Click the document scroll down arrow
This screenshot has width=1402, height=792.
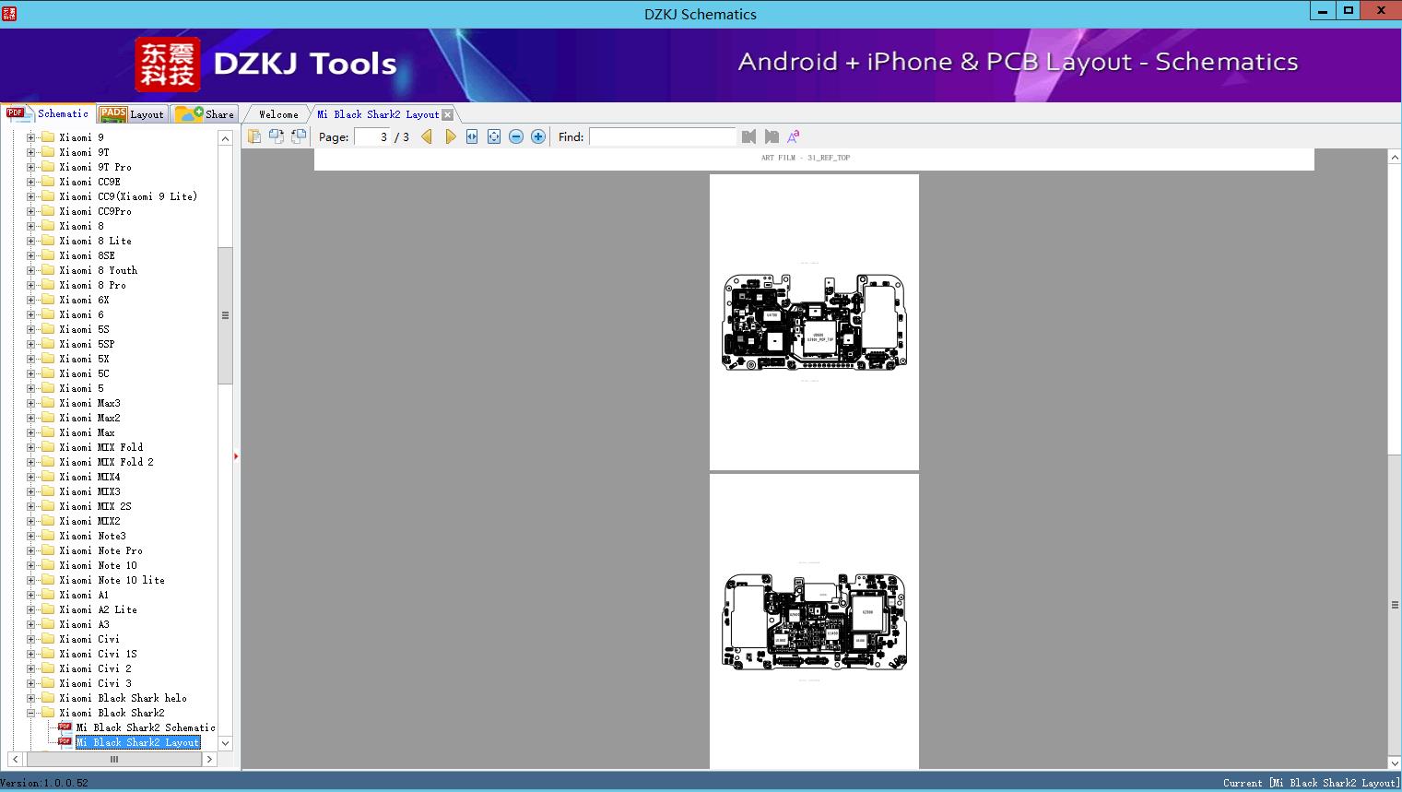click(1395, 762)
